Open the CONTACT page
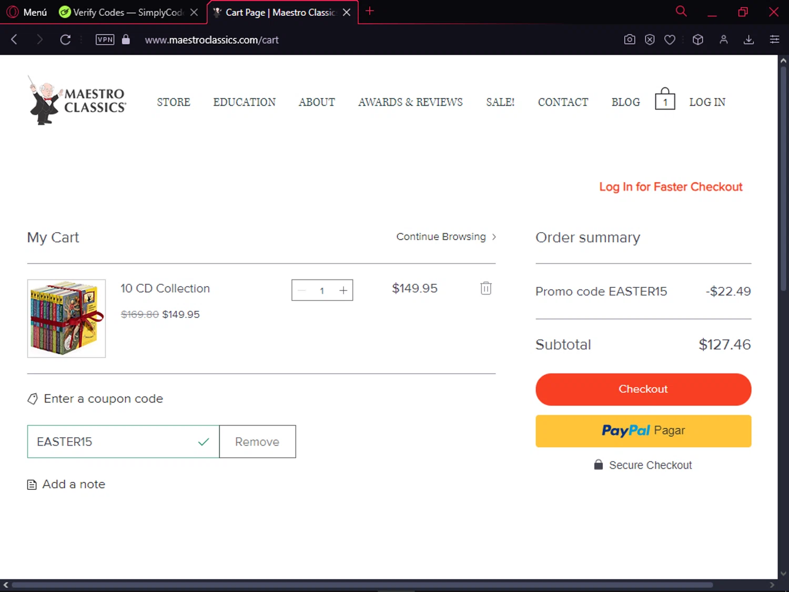 (x=563, y=102)
